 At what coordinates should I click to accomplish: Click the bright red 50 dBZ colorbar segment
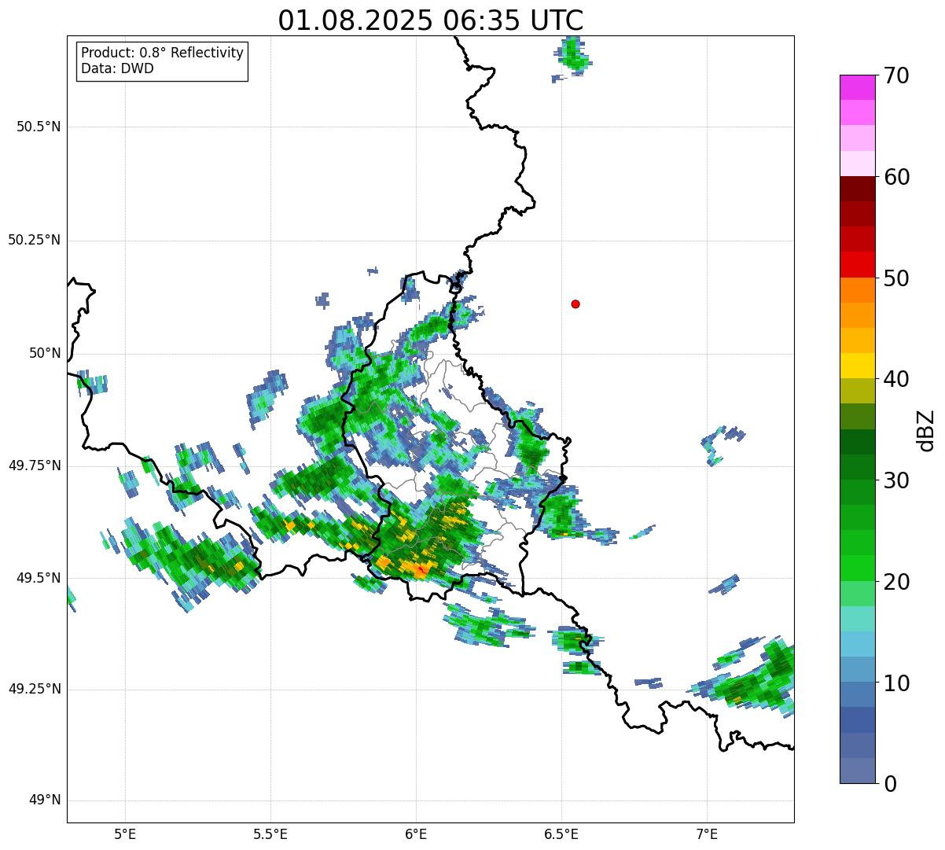857,264
